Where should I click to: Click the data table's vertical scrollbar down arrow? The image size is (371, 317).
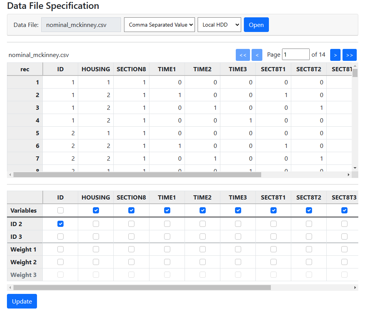355,168
